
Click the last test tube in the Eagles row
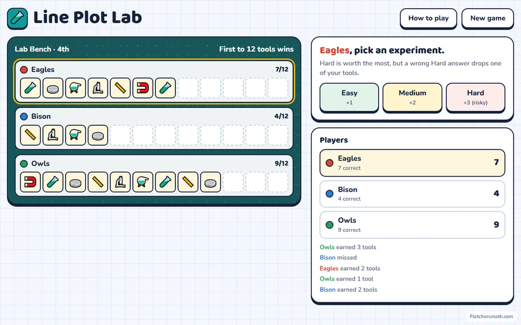point(165,88)
